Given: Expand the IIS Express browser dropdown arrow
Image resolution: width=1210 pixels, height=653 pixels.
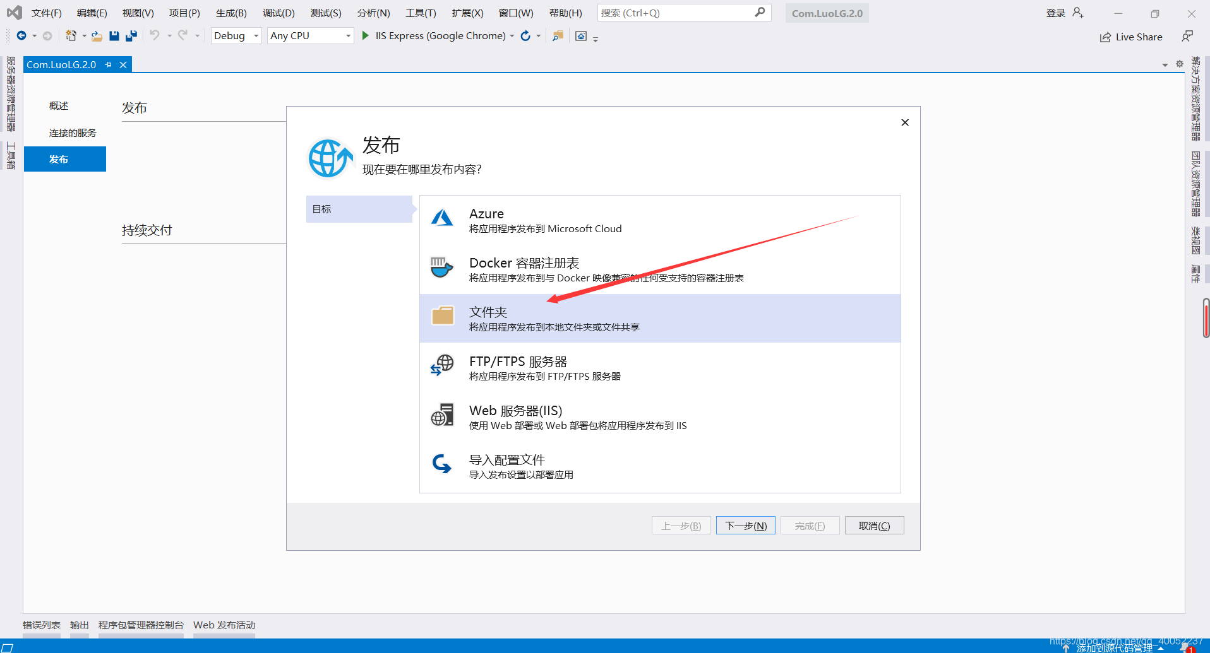Looking at the screenshot, I should tap(512, 36).
